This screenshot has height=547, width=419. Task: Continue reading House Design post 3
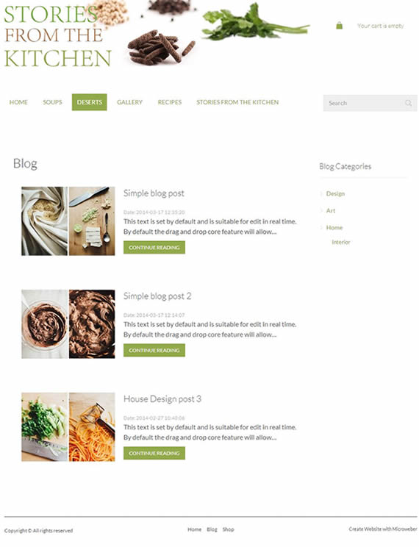(154, 453)
